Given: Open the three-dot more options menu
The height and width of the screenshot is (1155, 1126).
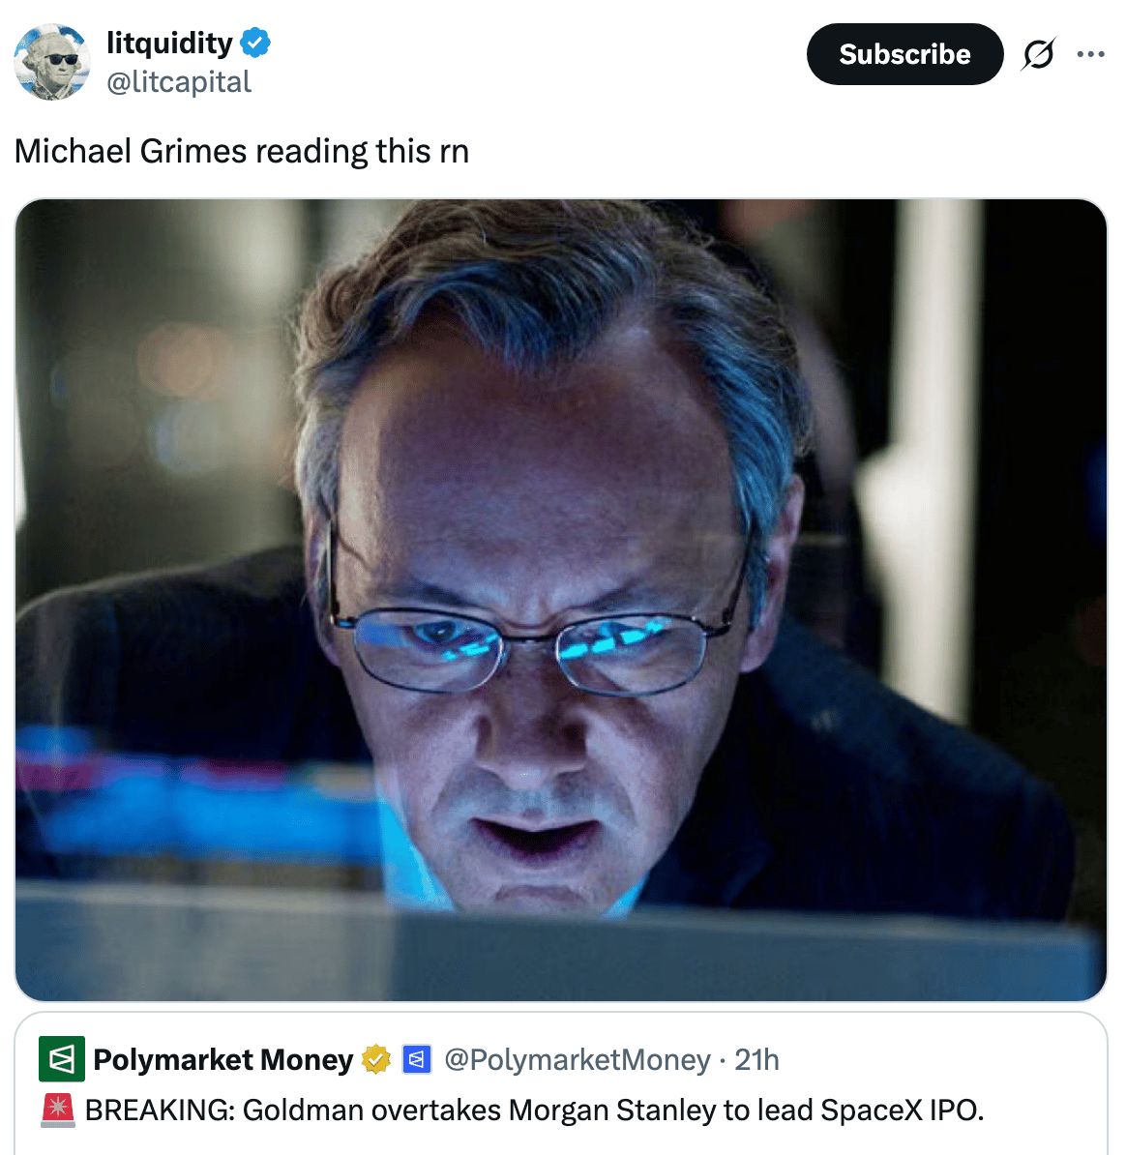Looking at the screenshot, I should pos(1090,54).
